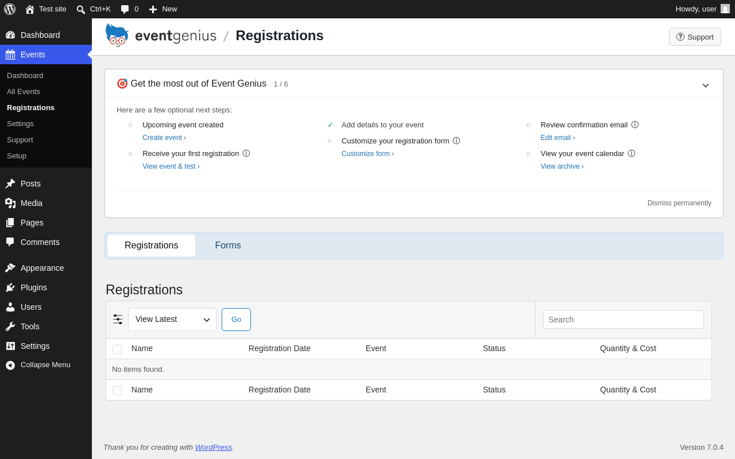
Task: Click the Quantity & Cost column header
Action: point(628,348)
